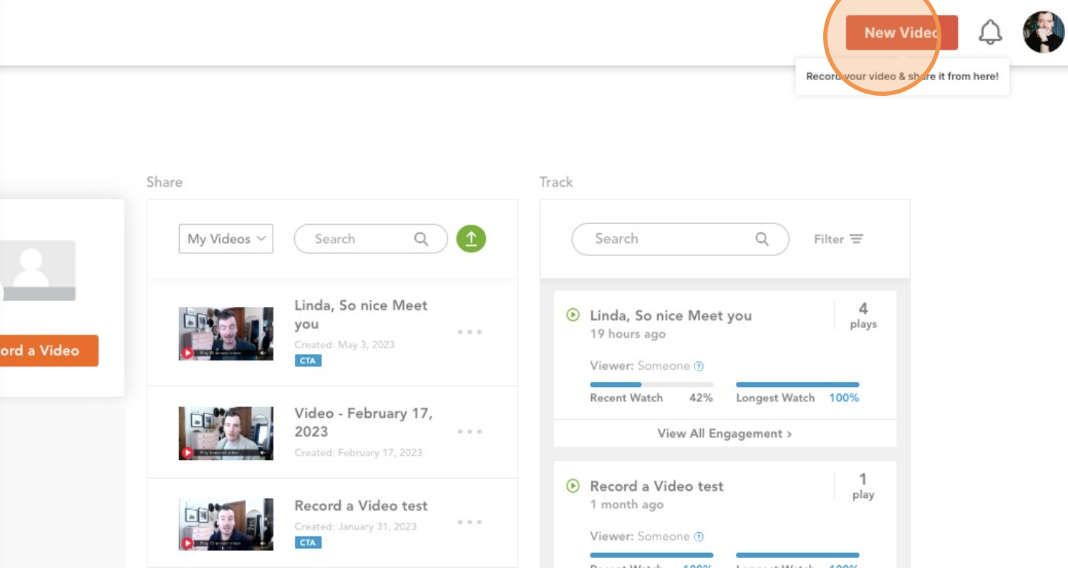Click the search magnifier icon in Share panel

tap(422, 238)
